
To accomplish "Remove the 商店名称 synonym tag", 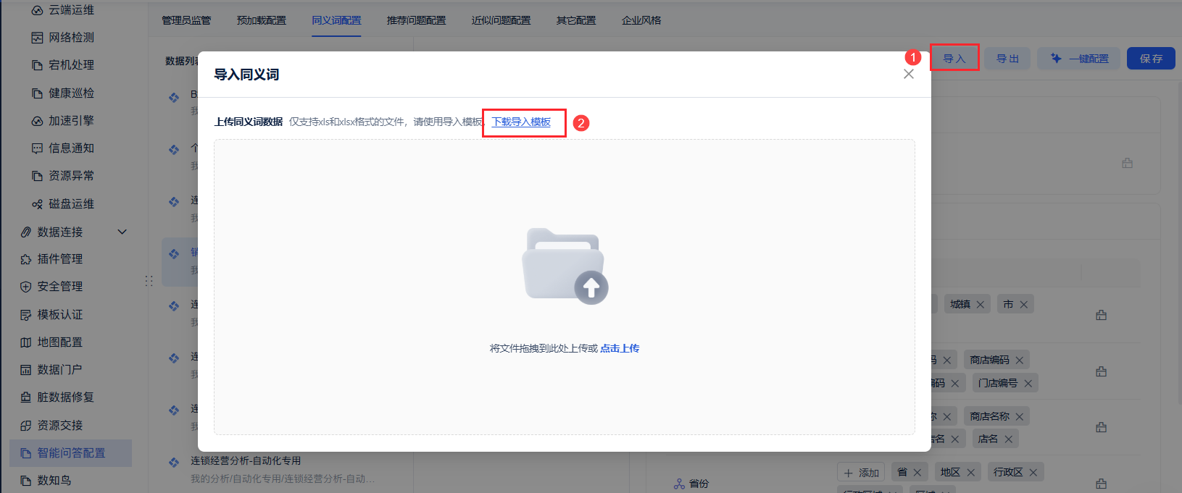I will [1020, 417].
